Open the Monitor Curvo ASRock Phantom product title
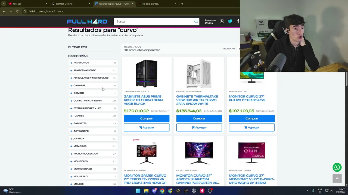 point(198,179)
